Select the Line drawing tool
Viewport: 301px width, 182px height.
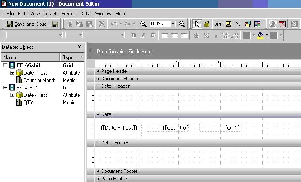click(x=238, y=24)
